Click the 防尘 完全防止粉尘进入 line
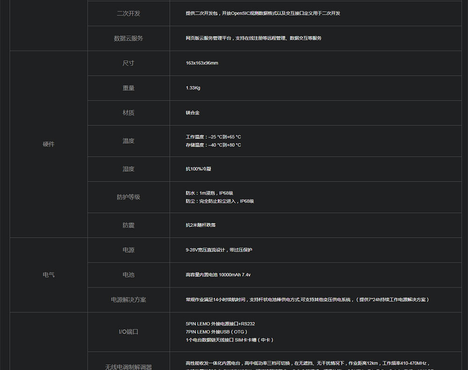Image resolution: width=468 pixels, height=370 pixels. pos(219,201)
